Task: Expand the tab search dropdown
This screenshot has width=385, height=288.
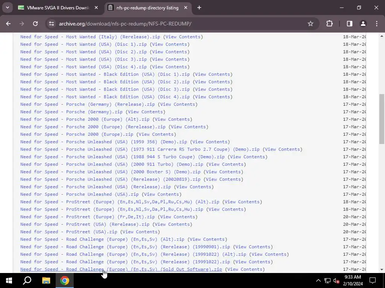Action: (8, 7)
